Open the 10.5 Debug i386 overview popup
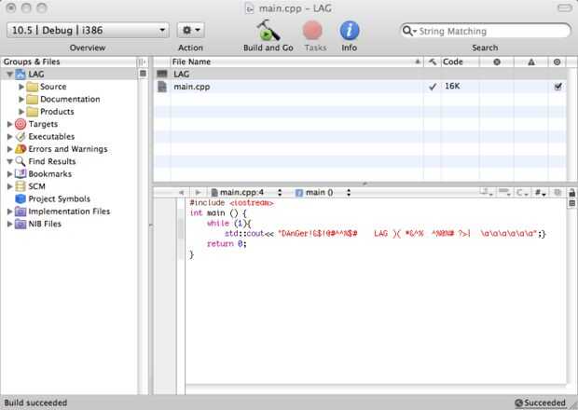Image resolution: width=578 pixels, height=410 pixels. tap(88, 30)
